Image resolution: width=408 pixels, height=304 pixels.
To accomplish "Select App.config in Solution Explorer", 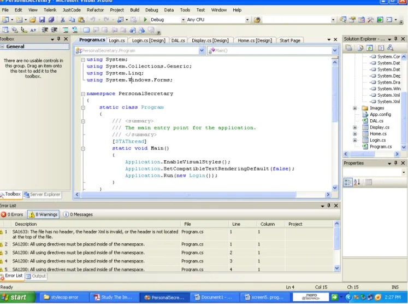I will (380, 114).
